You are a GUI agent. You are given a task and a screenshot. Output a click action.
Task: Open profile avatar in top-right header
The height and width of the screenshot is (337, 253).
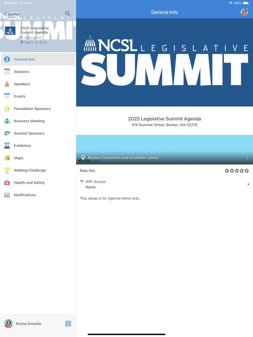pyautogui.click(x=244, y=12)
